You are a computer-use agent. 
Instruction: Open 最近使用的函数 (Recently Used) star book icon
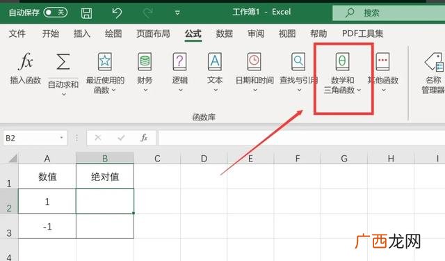[x=105, y=61]
